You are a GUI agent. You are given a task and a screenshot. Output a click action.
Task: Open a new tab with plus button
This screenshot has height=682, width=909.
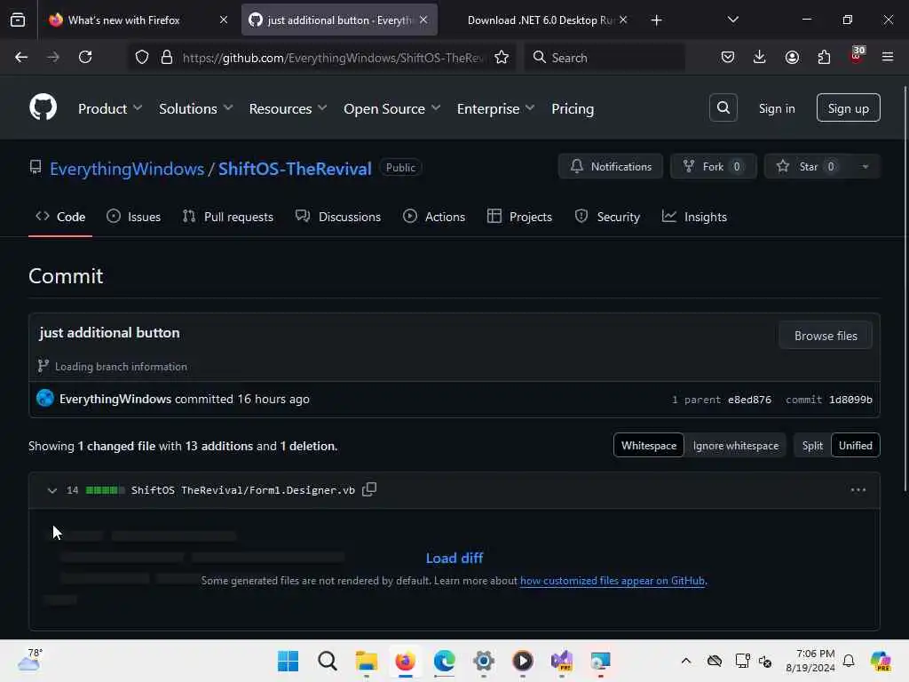point(656,20)
